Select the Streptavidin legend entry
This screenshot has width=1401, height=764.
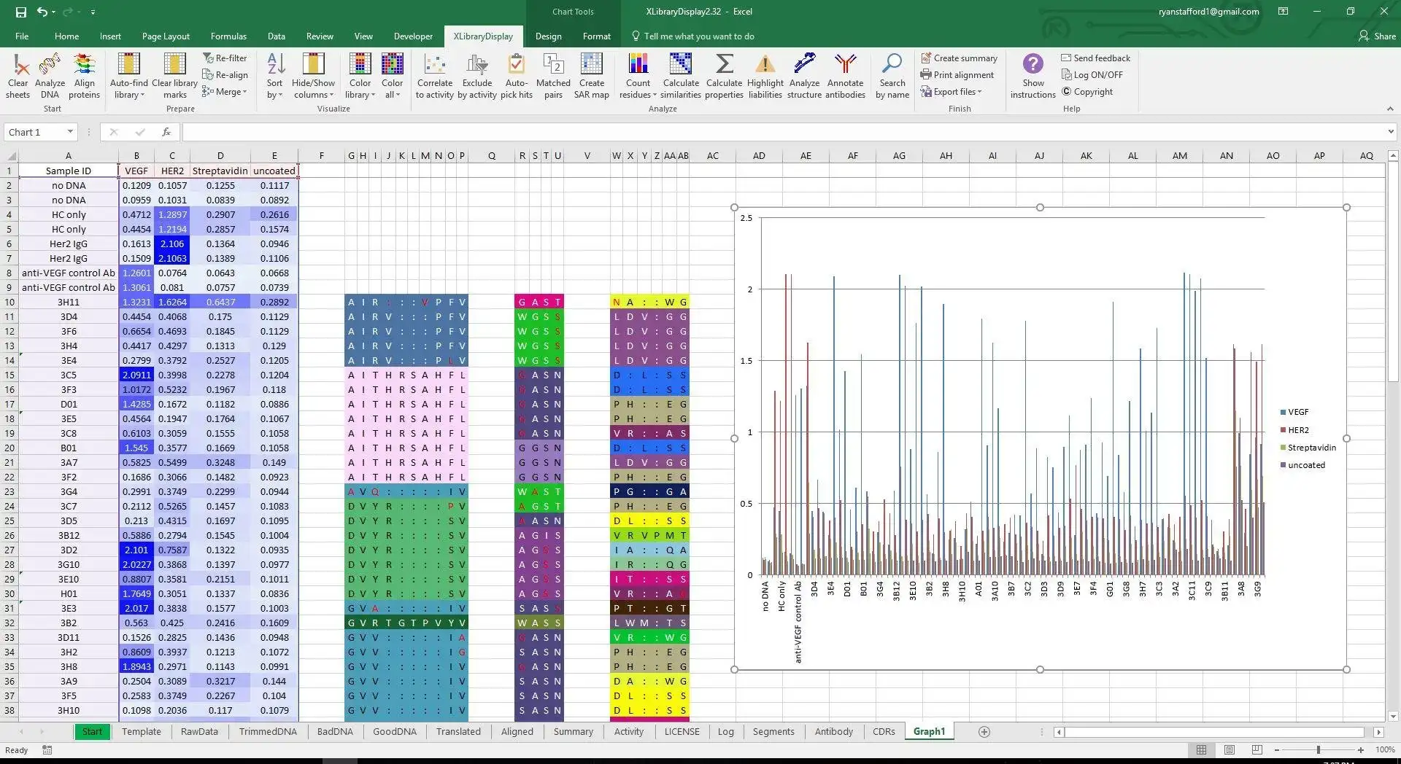[x=1308, y=448]
